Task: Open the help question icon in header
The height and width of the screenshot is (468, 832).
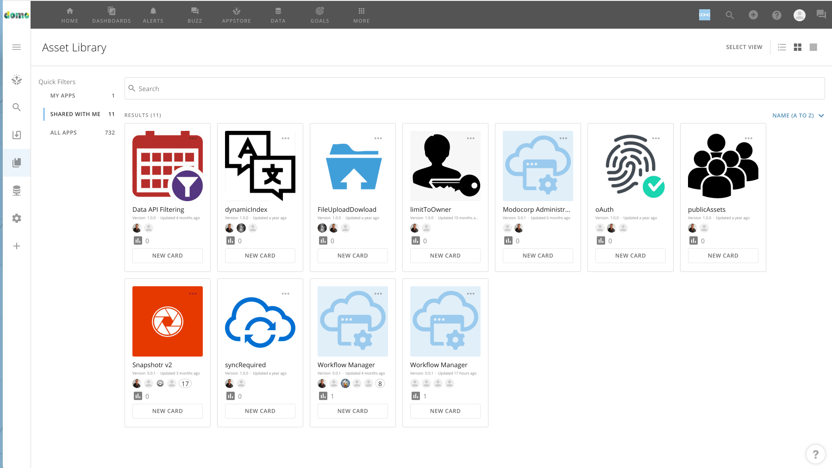Action: click(x=777, y=15)
